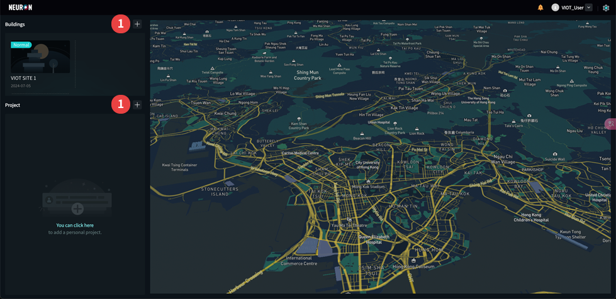Click International Commerce Centre map label
The height and width of the screenshot is (299, 616).
299,261
